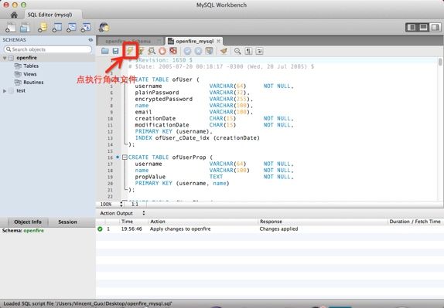Expand the test schema tree
The height and width of the screenshot is (308, 444).
[x=5, y=91]
